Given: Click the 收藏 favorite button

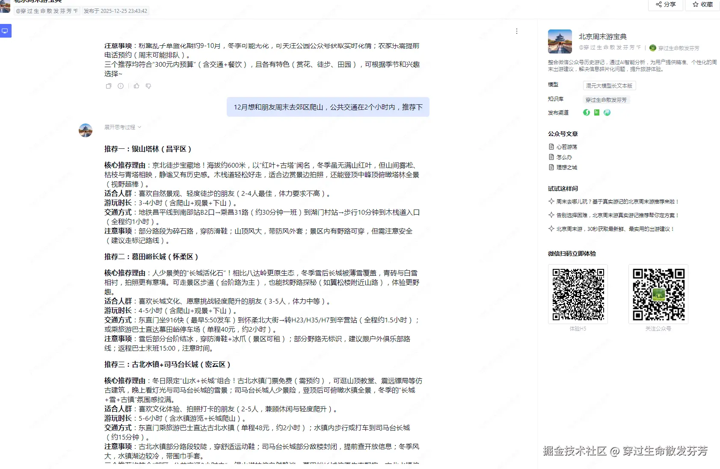Looking at the screenshot, I should click(x=702, y=5).
